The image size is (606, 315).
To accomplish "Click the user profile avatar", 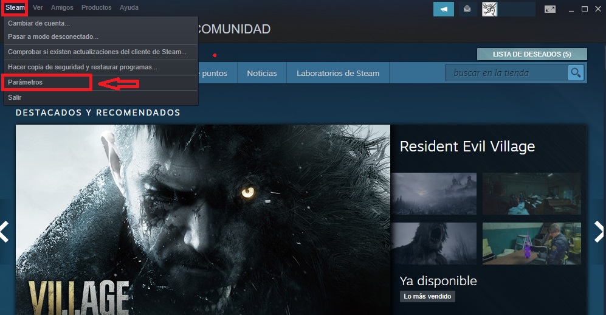I will 489,9.
